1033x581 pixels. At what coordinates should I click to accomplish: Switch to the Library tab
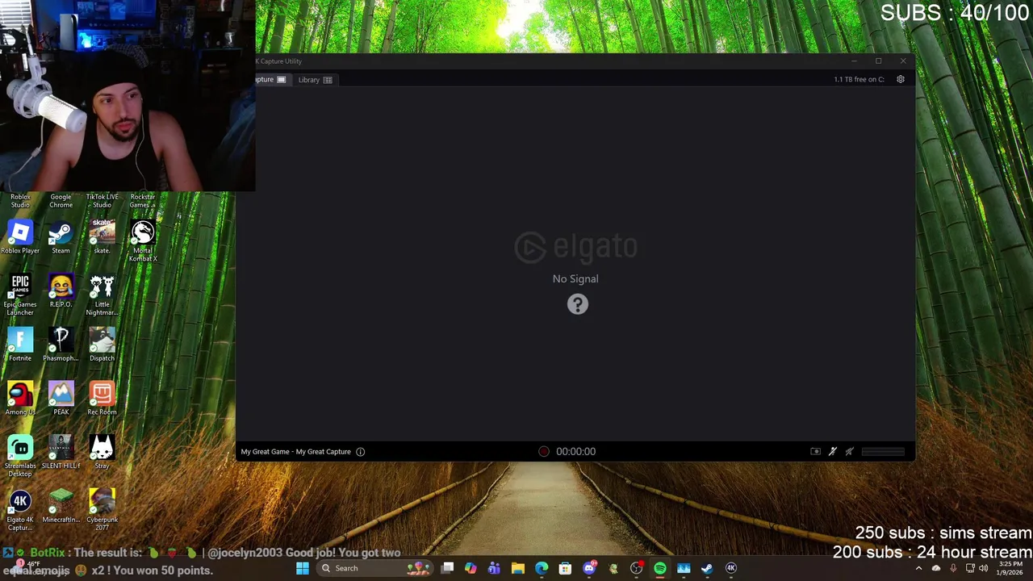click(x=315, y=80)
